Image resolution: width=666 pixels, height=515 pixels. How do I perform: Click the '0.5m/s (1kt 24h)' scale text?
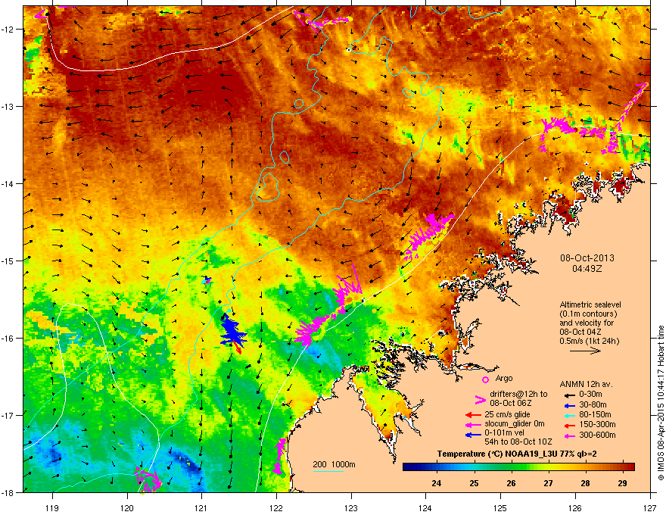tap(589, 341)
